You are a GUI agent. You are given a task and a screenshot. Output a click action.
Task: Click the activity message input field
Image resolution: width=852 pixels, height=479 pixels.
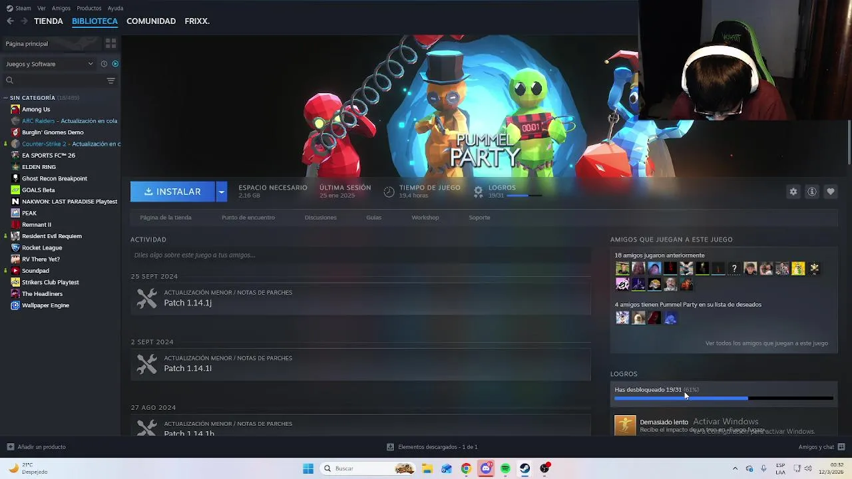click(361, 255)
